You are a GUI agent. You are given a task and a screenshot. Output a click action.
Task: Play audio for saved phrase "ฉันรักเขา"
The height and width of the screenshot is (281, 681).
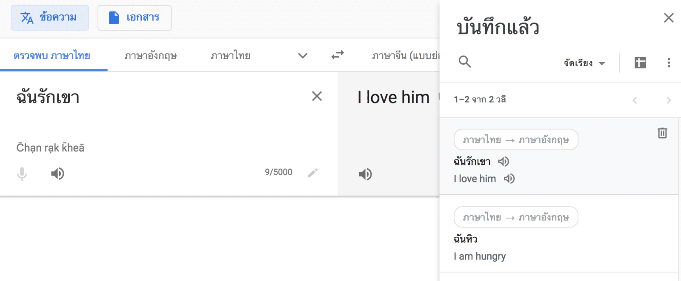coord(504,162)
